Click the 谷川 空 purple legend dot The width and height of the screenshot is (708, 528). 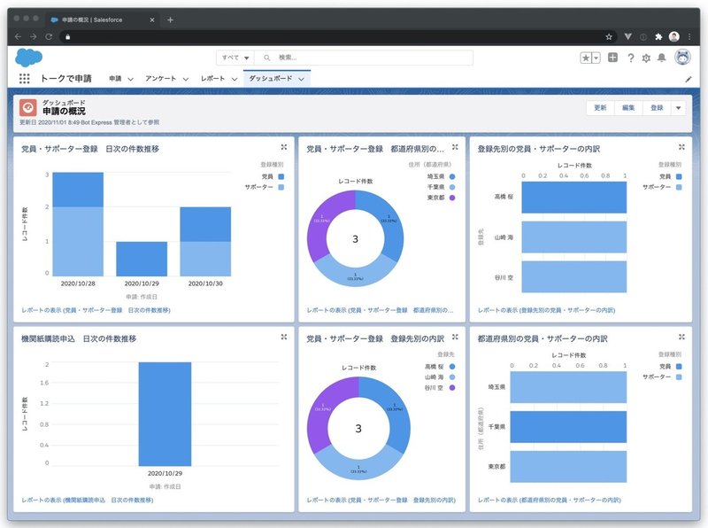[452, 387]
